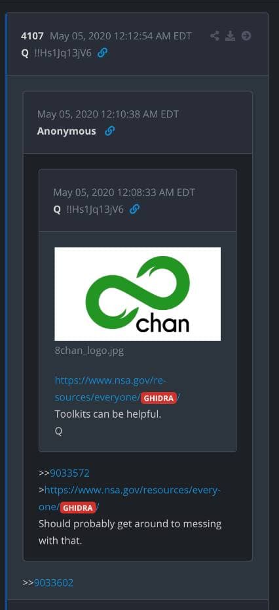The height and width of the screenshot is (610, 279).
Task: Open the circled right-arrow icon on post 4107
Action: click(246, 36)
